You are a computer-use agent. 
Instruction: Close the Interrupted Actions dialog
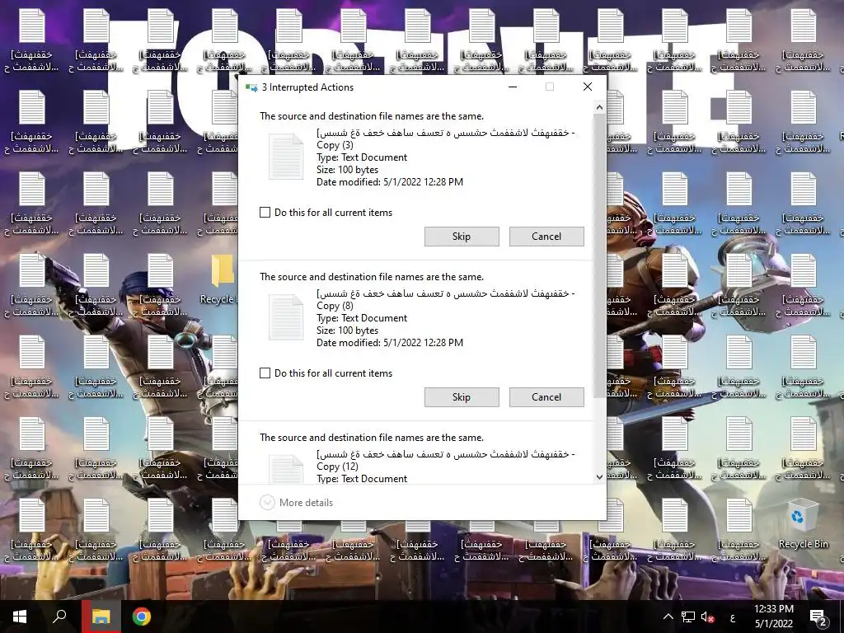click(x=587, y=87)
